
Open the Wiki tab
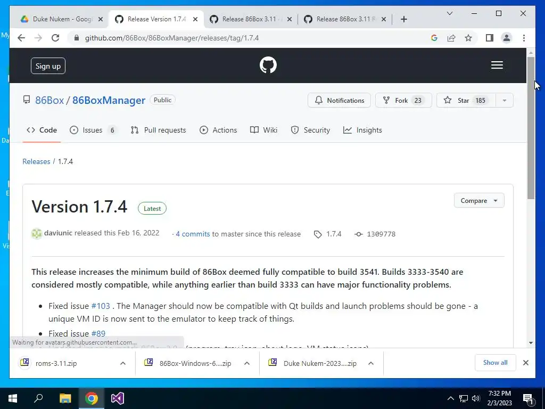tap(264, 130)
